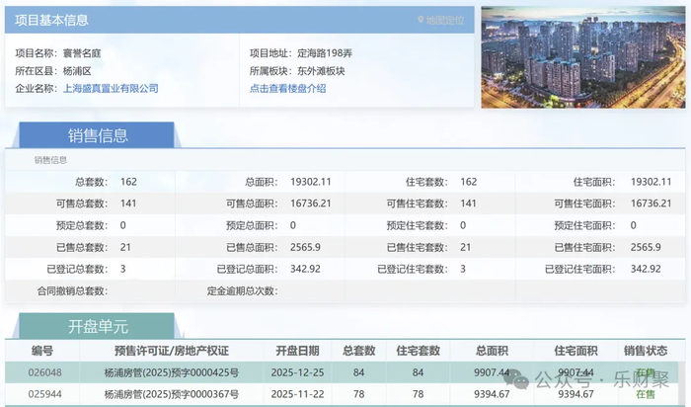Switch to the 销售信息 tab
Viewport: 691px width, 407px height.
[x=98, y=135]
